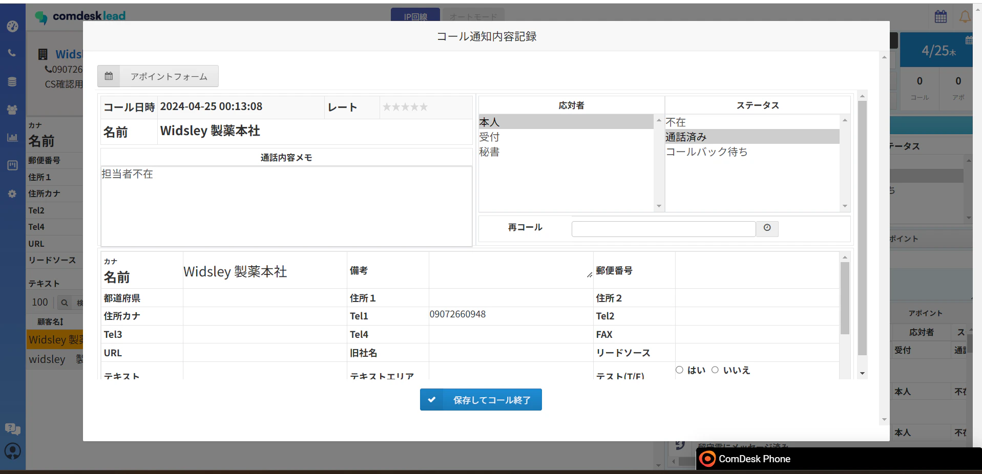Open the user profile avatar icon
Screen dimensions: 982x474
point(12,451)
